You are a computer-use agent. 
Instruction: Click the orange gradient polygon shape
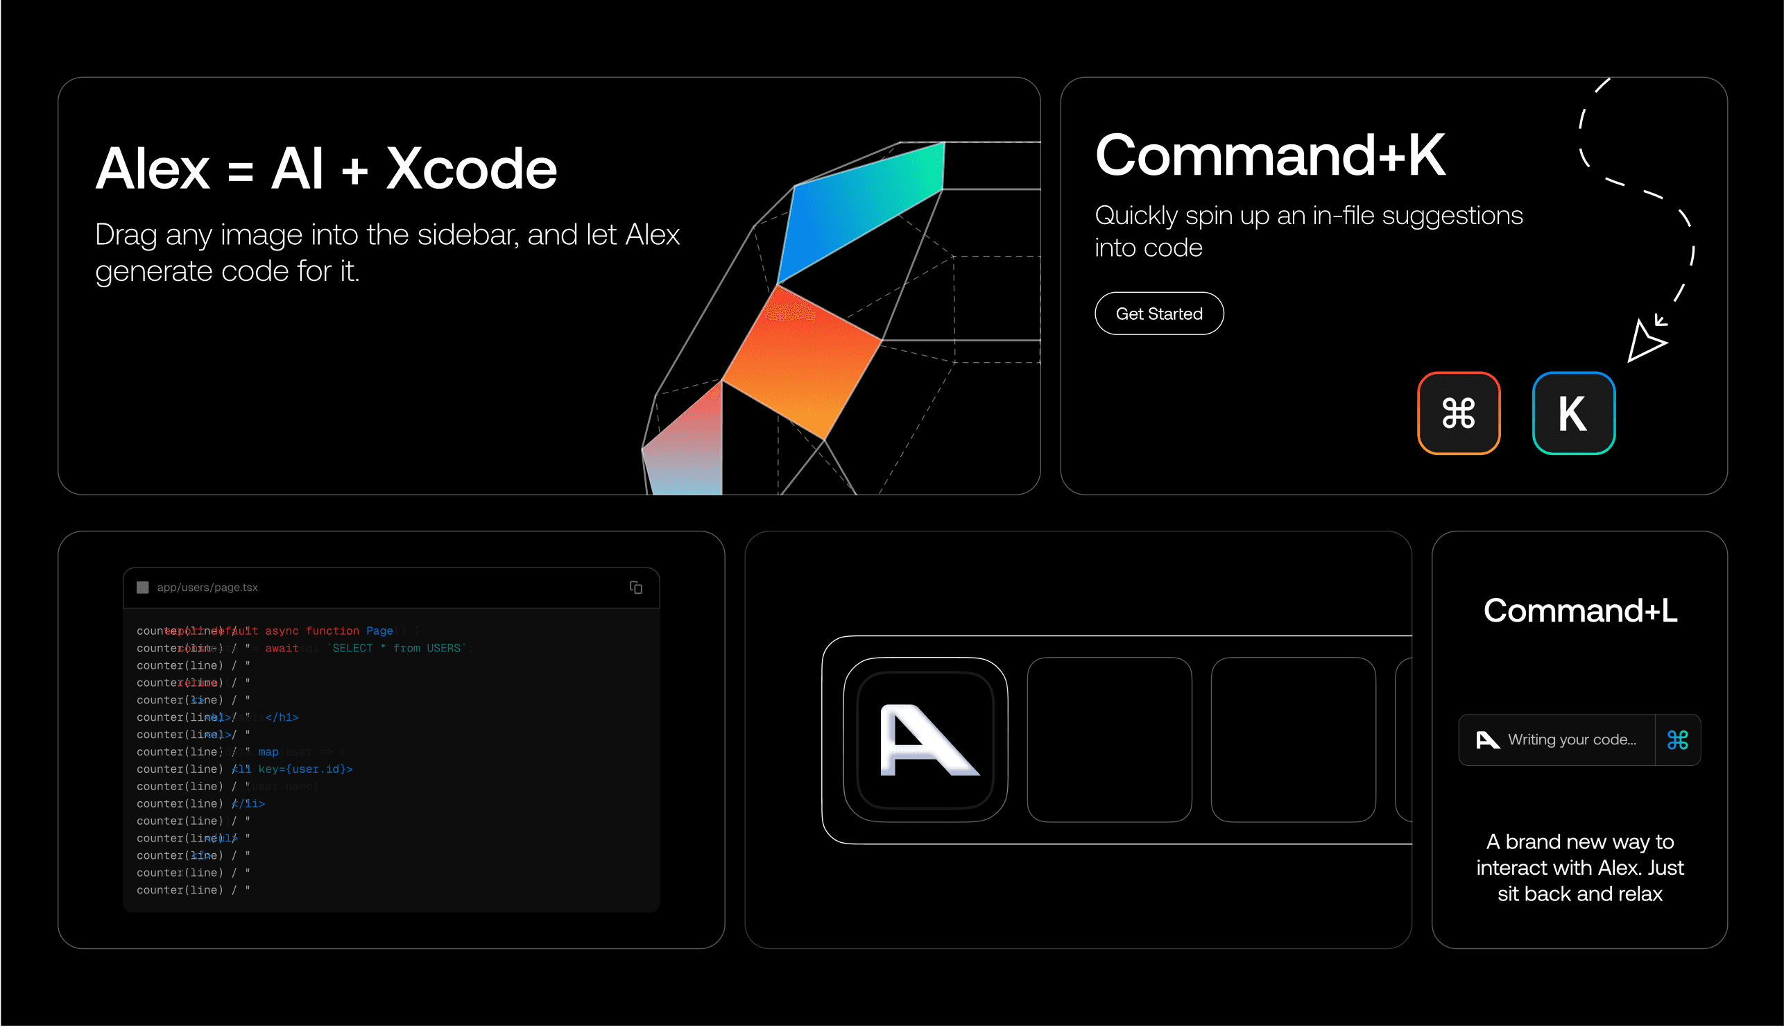click(x=802, y=363)
